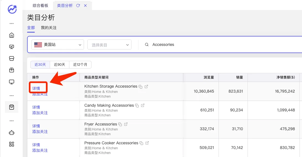Open 详情 for Pressure Cooker Accessories
The width and height of the screenshot is (302, 157).
pos(36,145)
